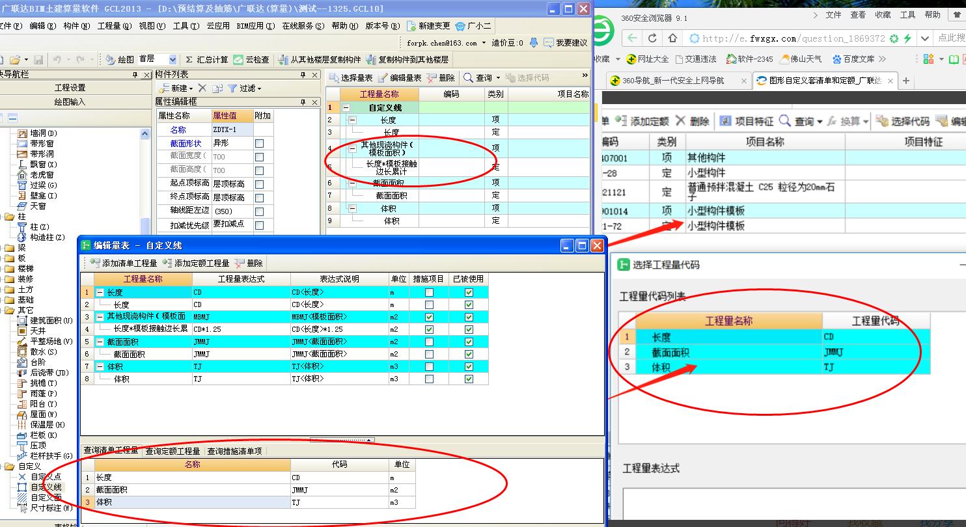Screen dimensions: 966x527
Task: Toggle 附加 checkbox for 起点顶标高 property
Action: tap(260, 184)
